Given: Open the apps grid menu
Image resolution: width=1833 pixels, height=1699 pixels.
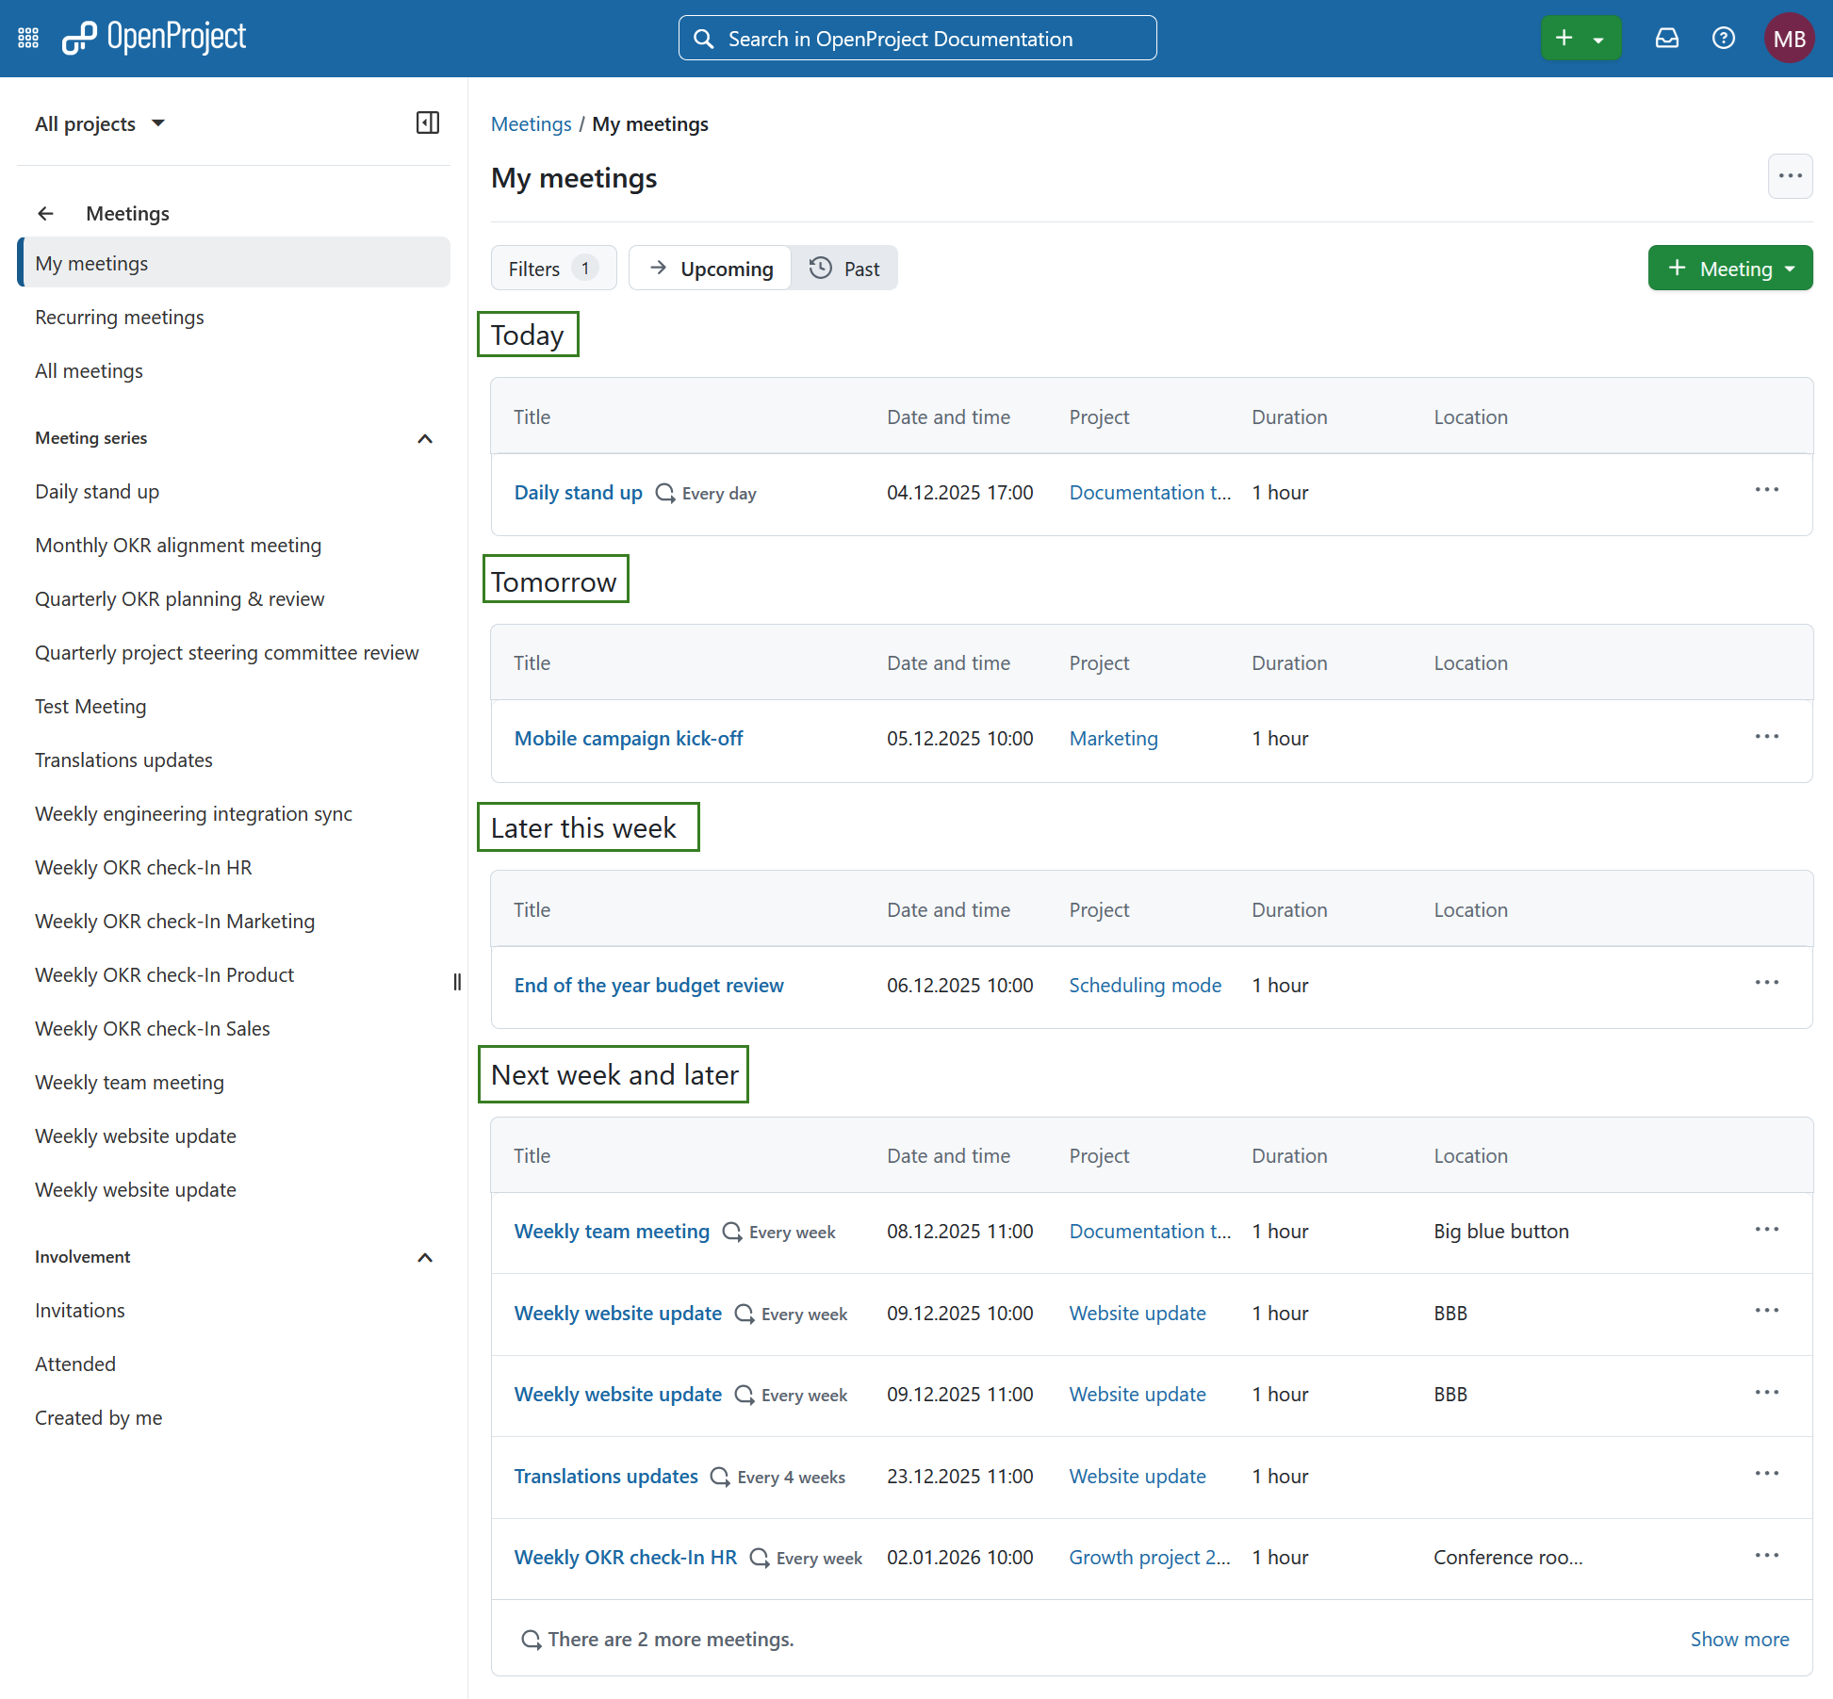Looking at the screenshot, I should tap(27, 38).
